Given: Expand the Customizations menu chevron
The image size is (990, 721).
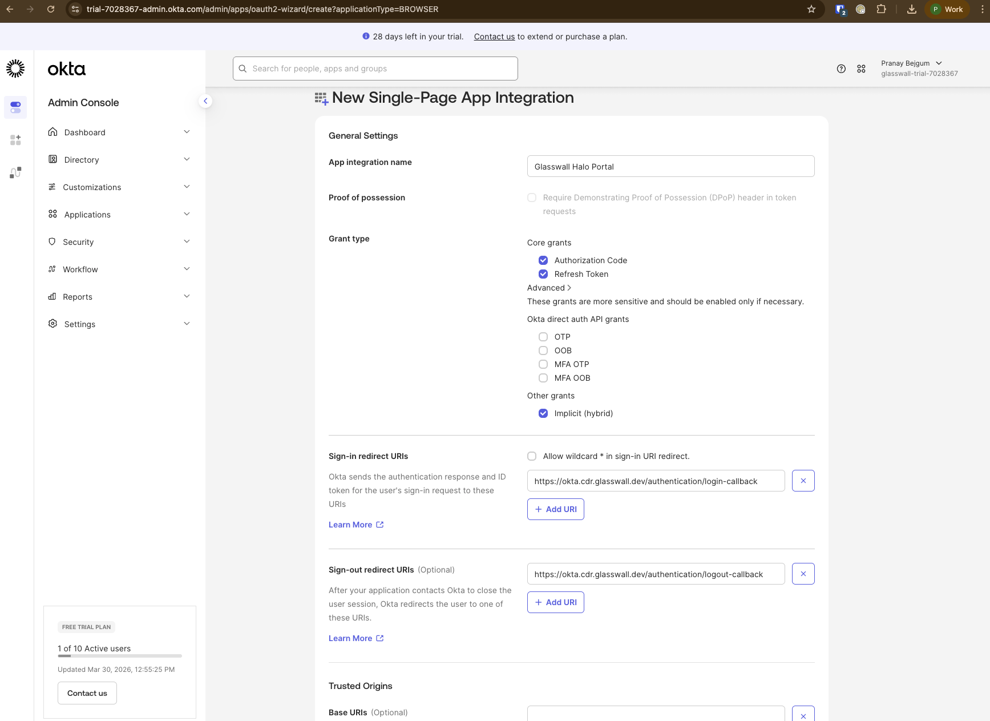Looking at the screenshot, I should 187,187.
